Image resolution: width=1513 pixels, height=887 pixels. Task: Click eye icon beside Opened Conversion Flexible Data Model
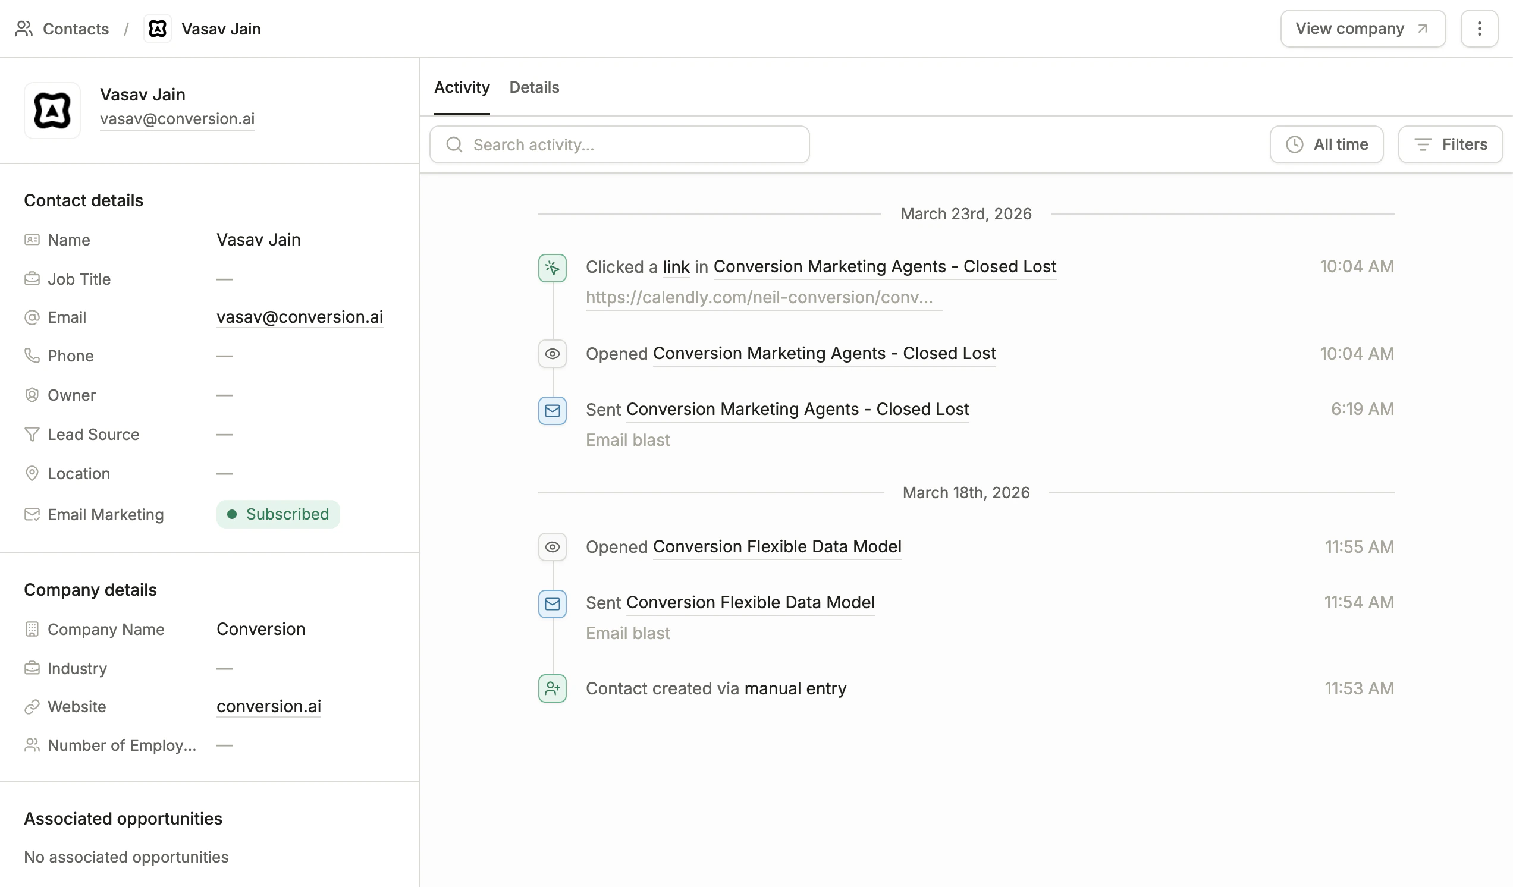coord(552,547)
